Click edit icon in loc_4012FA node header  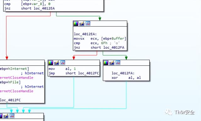click(112, 63)
